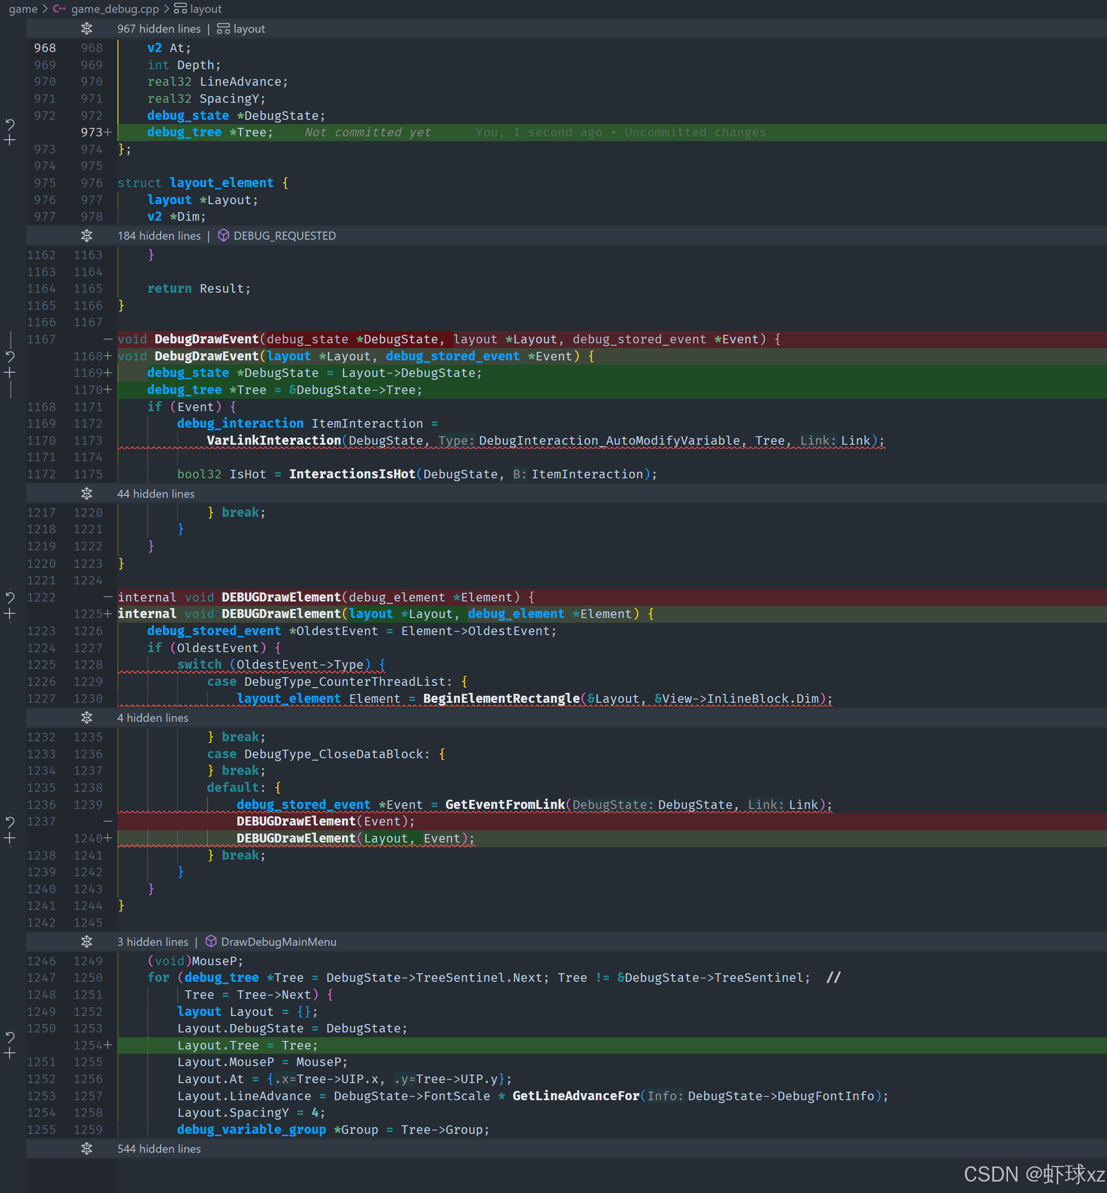The width and height of the screenshot is (1107, 1193).
Task: Stage the DebugDrawEvent signature change
Action: point(9,373)
